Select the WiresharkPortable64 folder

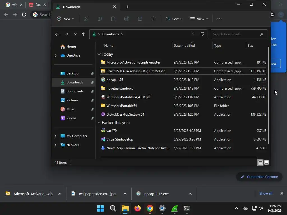click(x=183, y=106)
